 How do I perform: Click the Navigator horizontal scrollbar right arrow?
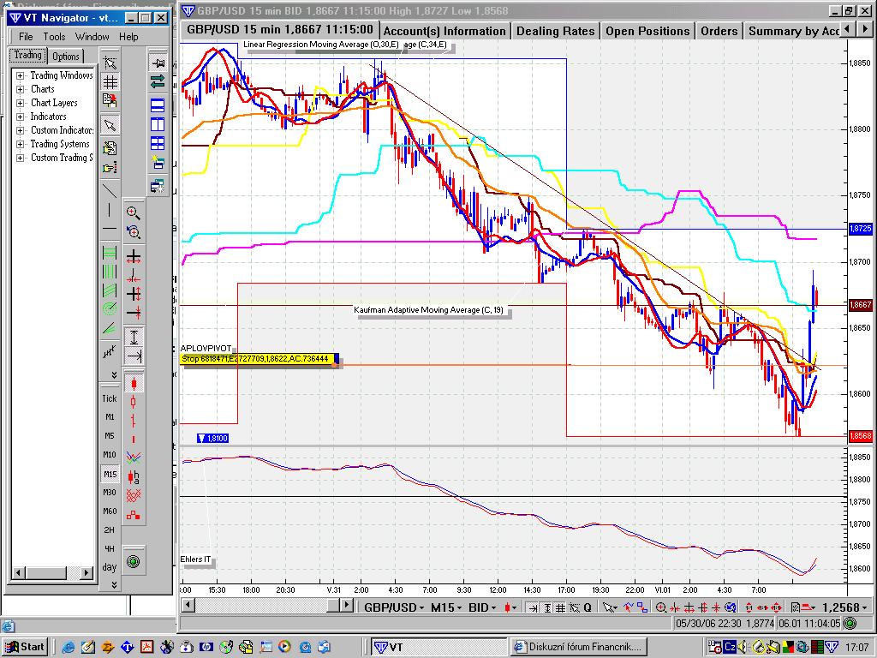87,572
